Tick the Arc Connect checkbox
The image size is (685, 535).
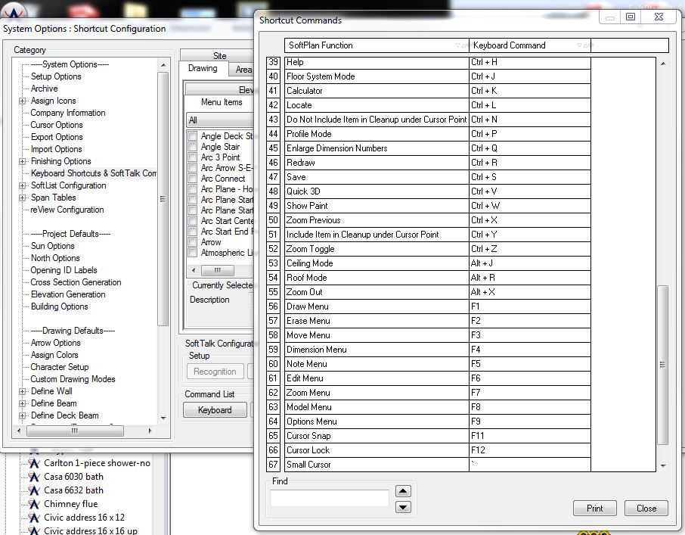click(x=193, y=179)
